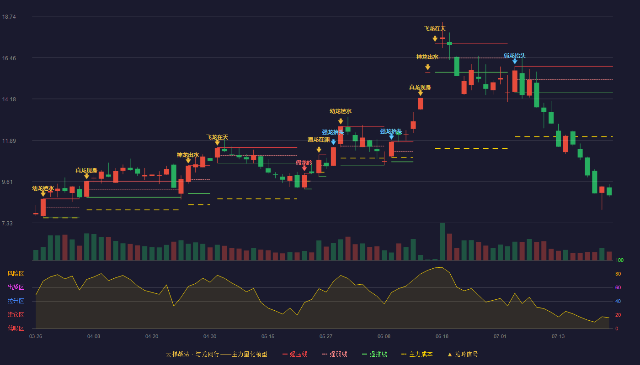
Task: Toggle the 龙吟信号 legend entry
Action: pyautogui.click(x=462, y=354)
